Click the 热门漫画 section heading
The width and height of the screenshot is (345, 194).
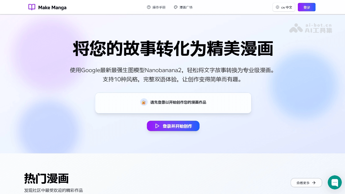pyautogui.click(x=47, y=178)
